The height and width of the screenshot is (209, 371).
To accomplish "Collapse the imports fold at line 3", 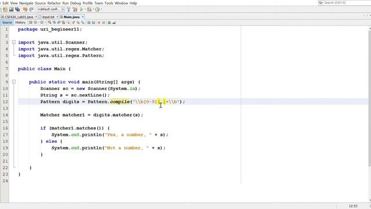I will click(x=14, y=42).
